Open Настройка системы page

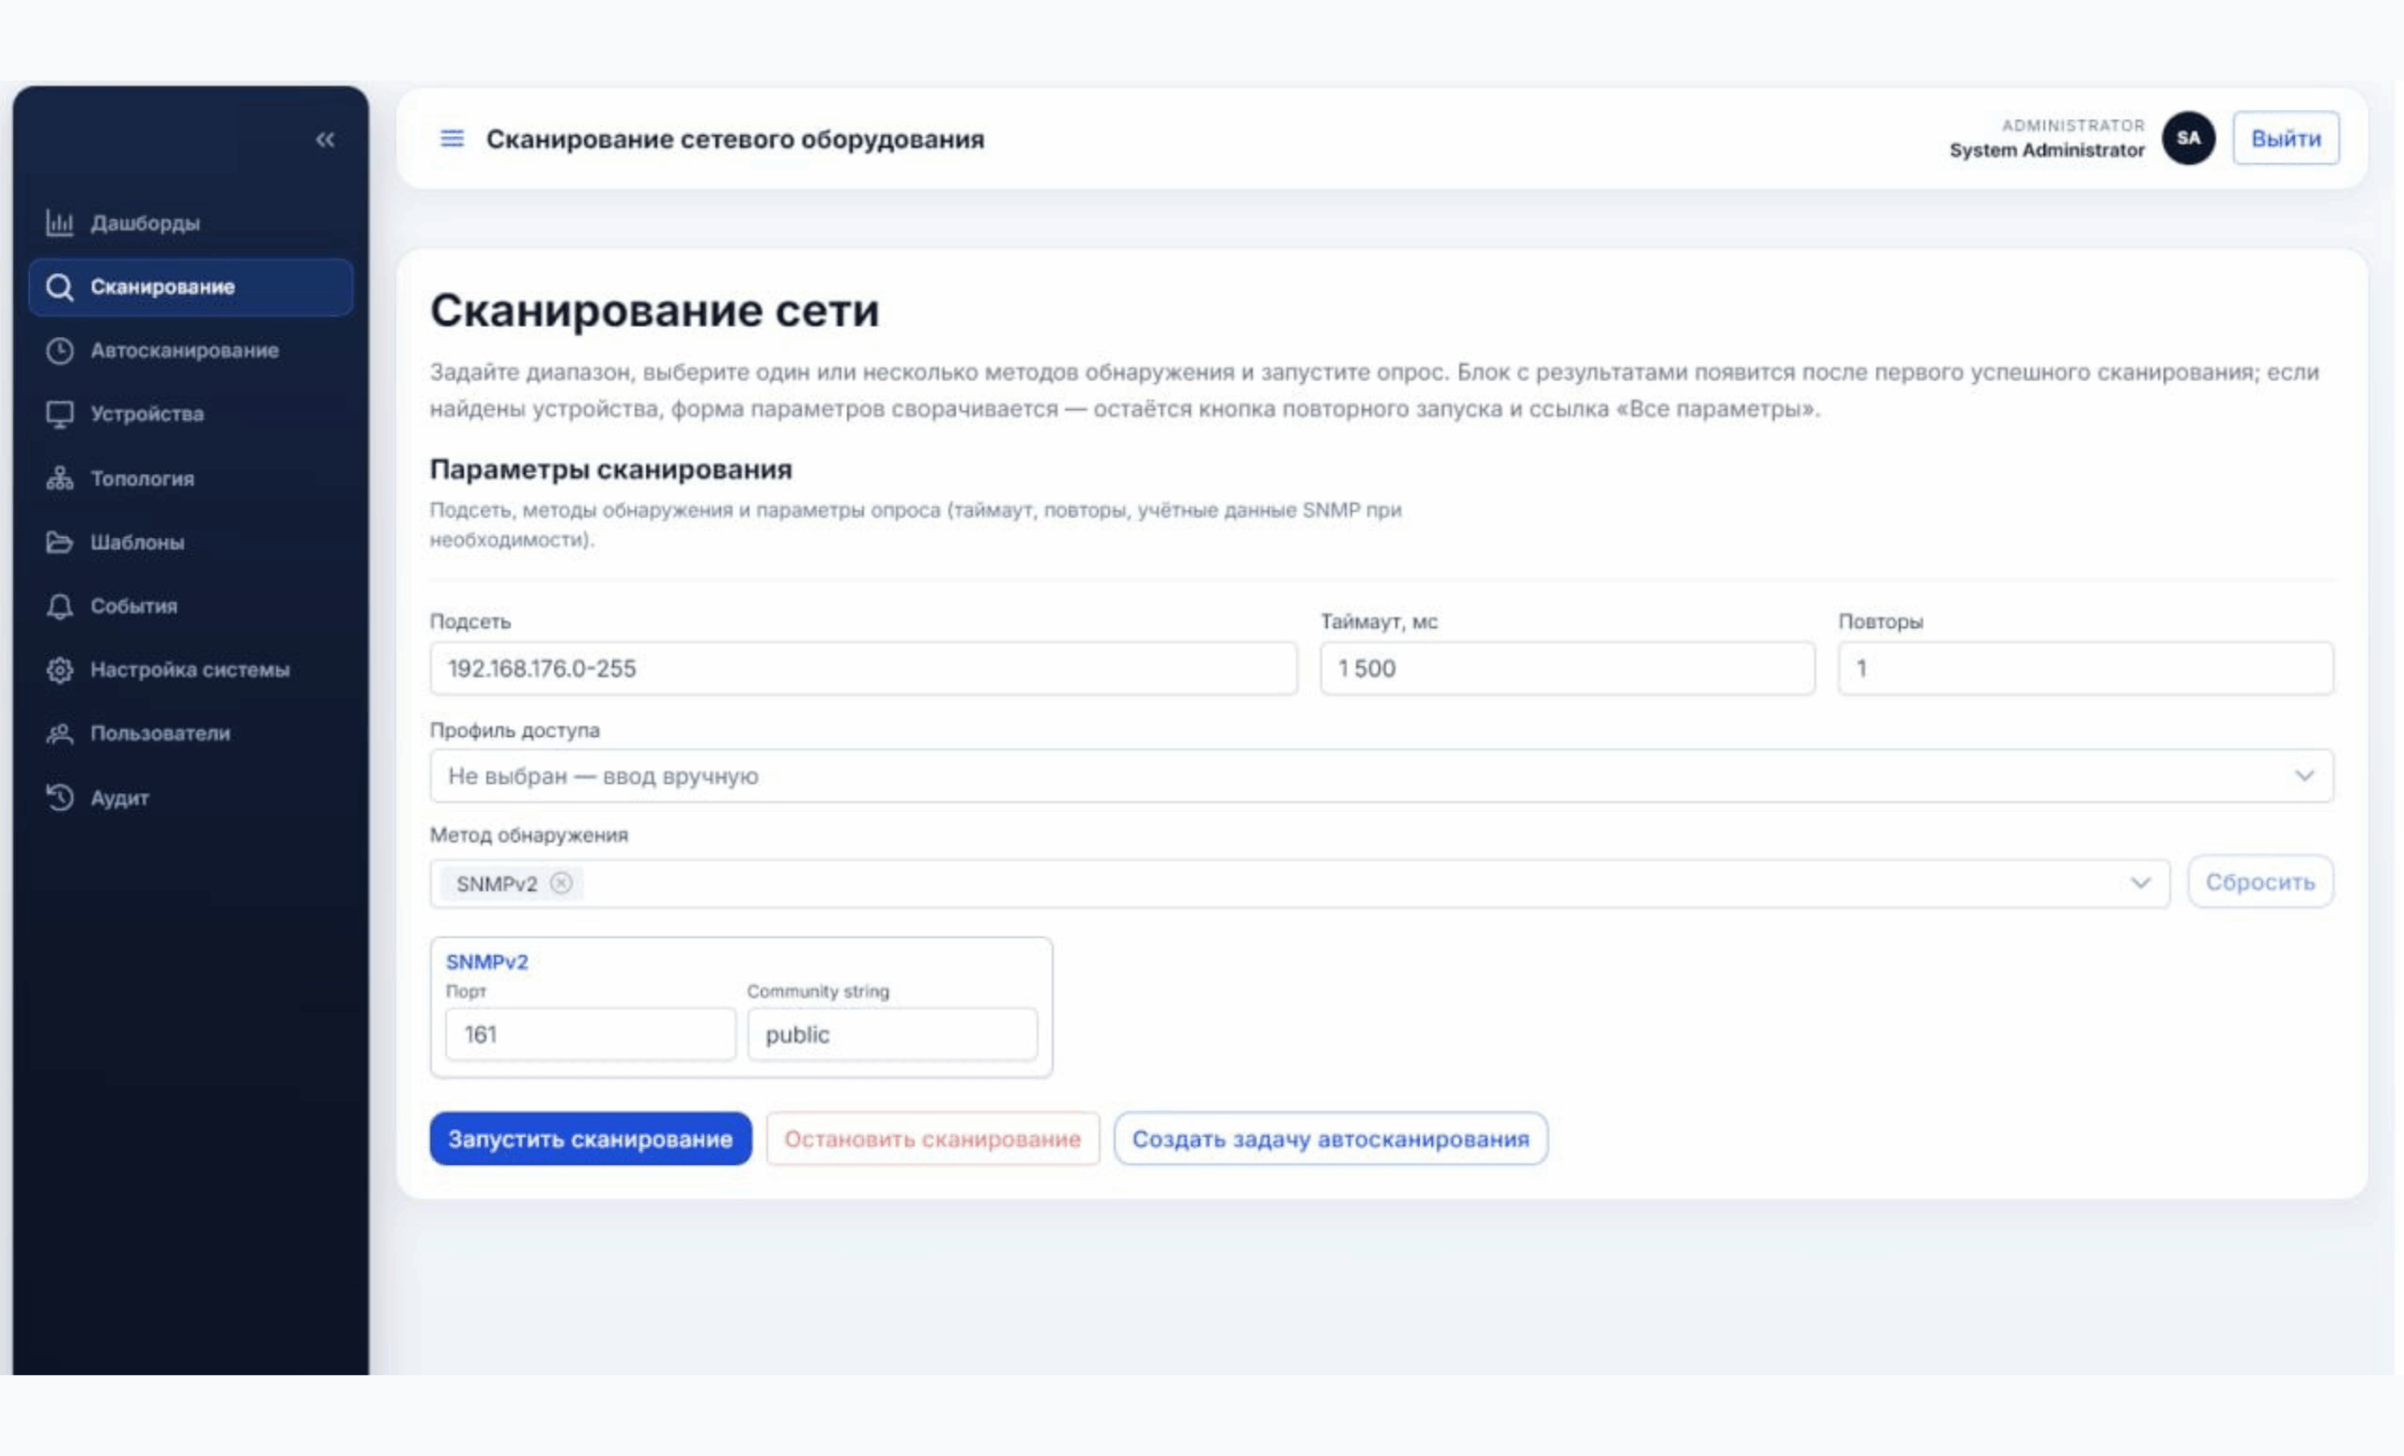191,670
